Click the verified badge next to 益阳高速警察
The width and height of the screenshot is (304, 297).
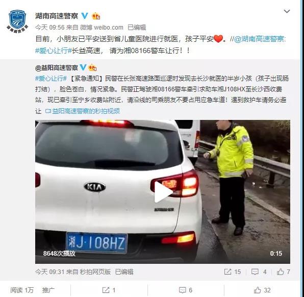83,67
